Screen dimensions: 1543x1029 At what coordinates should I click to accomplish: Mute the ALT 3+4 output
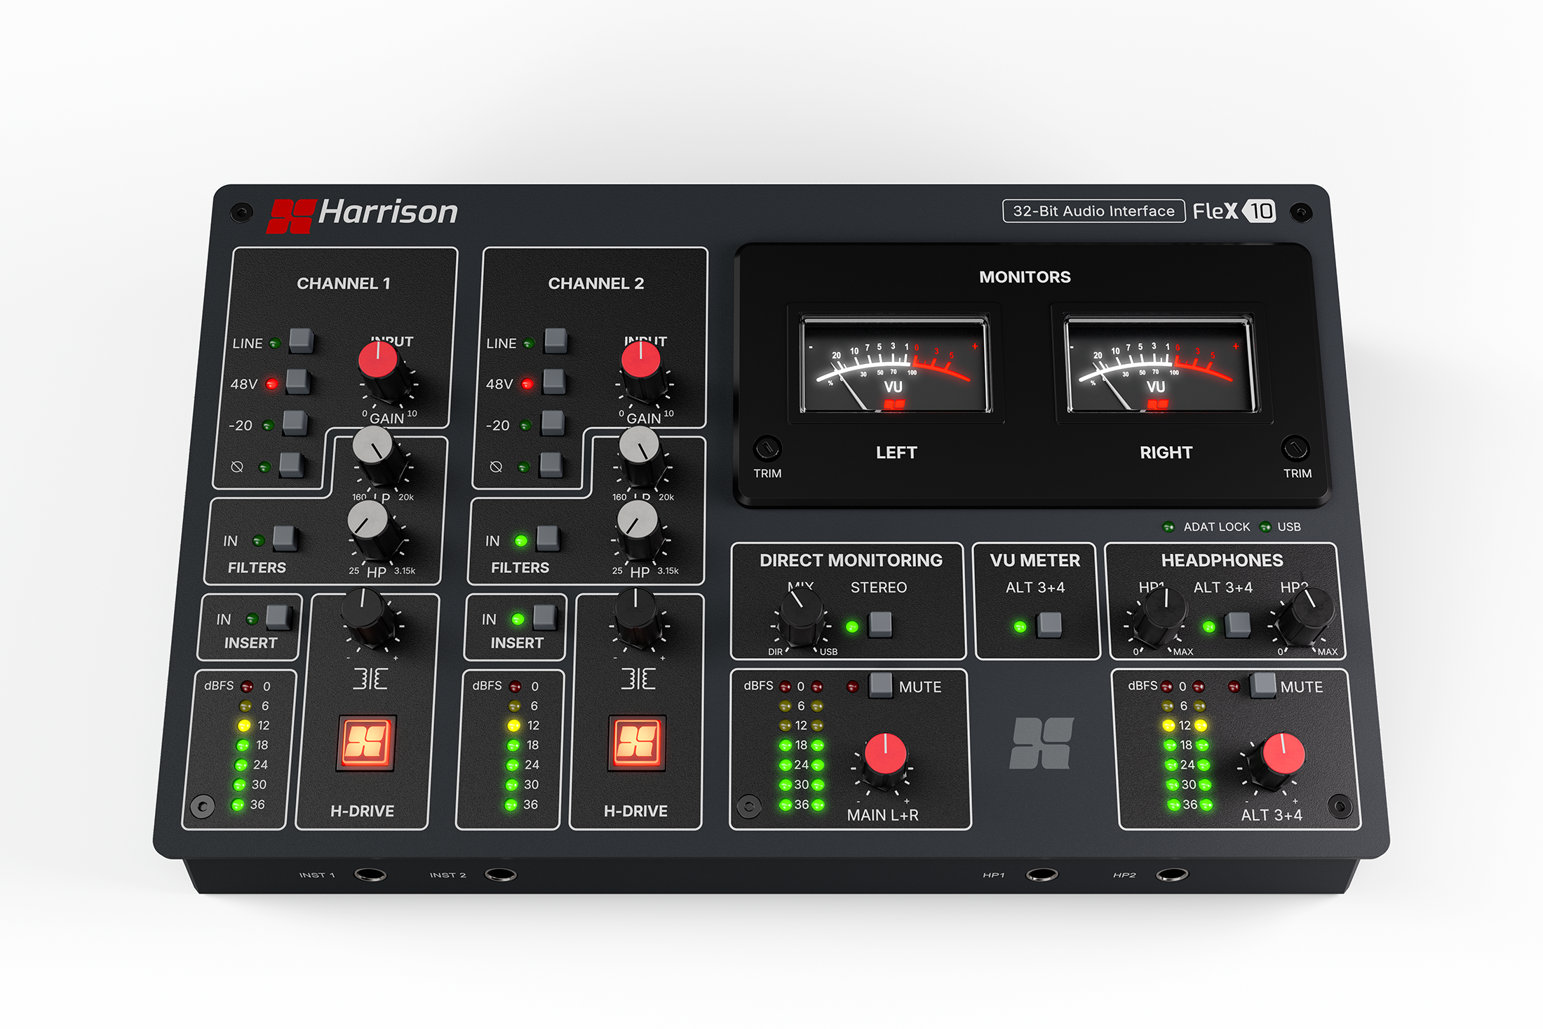pos(1263,685)
